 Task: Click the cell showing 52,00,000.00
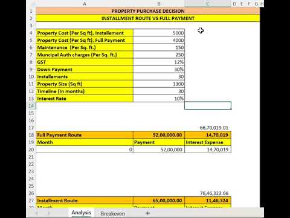pyautogui.click(x=159, y=135)
